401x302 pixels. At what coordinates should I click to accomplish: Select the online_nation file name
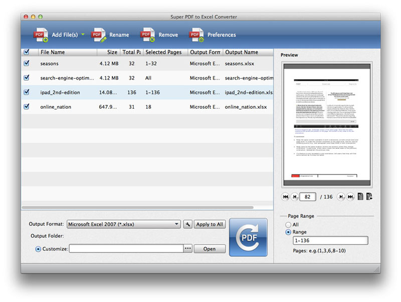(x=56, y=107)
